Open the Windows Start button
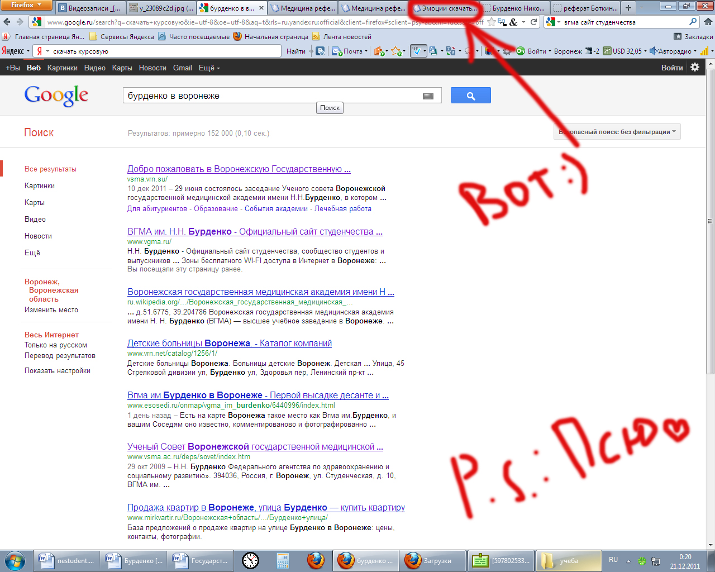The image size is (715, 572). click(15, 560)
